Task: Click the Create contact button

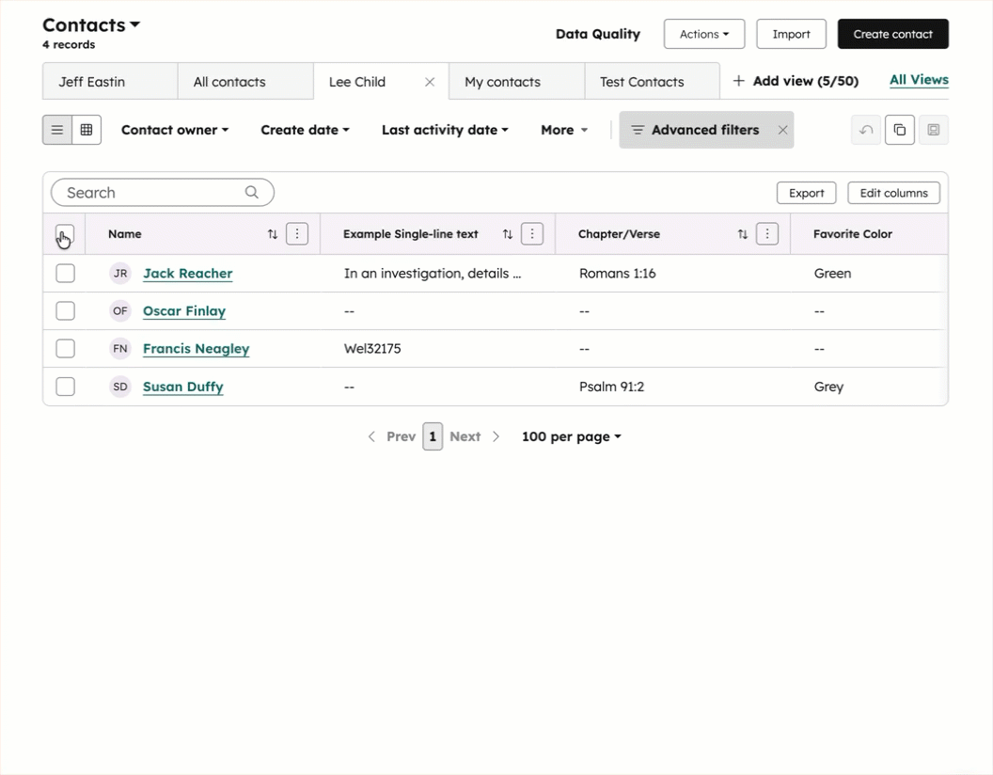Action: [891, 33]
